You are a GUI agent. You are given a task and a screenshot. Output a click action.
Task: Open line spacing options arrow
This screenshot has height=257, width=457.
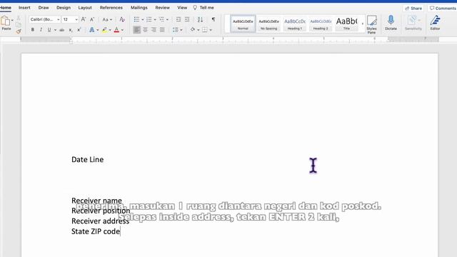[181, 30]
